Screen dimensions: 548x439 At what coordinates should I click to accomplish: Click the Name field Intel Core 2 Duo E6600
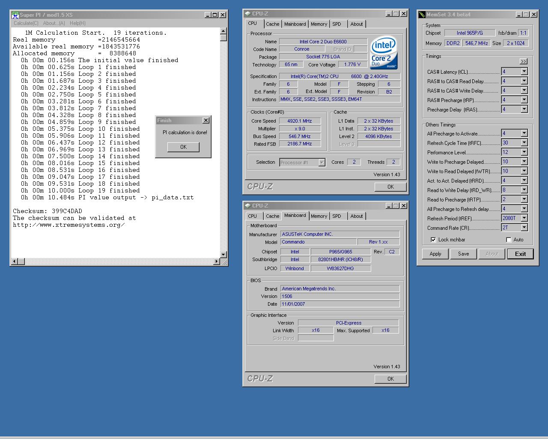[x=323, y=42]
